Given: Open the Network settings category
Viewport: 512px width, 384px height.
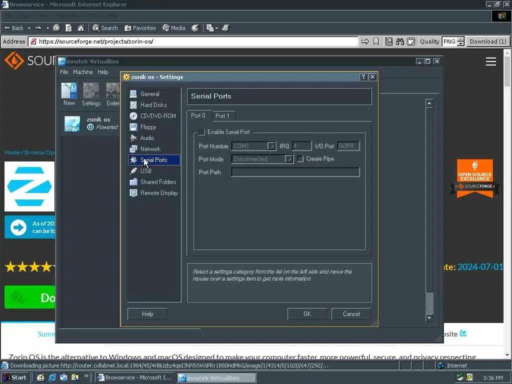Looking at the screenshot, I should (x=150, y=149).
